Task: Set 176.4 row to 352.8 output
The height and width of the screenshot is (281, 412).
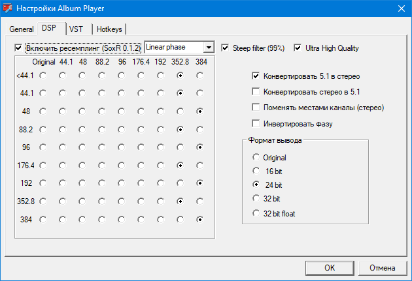Action: click(180, 166)
